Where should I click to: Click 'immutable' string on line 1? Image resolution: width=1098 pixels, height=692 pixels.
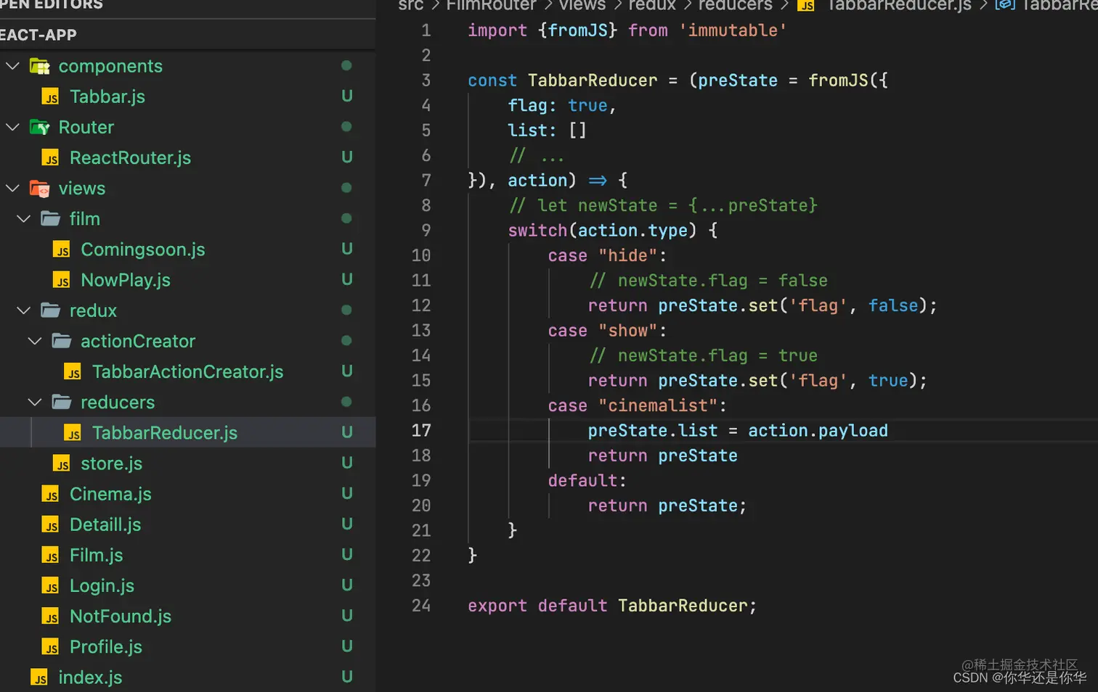(x=733, y=30)
